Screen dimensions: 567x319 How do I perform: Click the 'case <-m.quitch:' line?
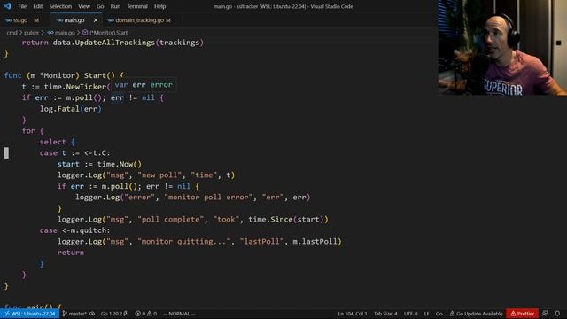(74, 230)
